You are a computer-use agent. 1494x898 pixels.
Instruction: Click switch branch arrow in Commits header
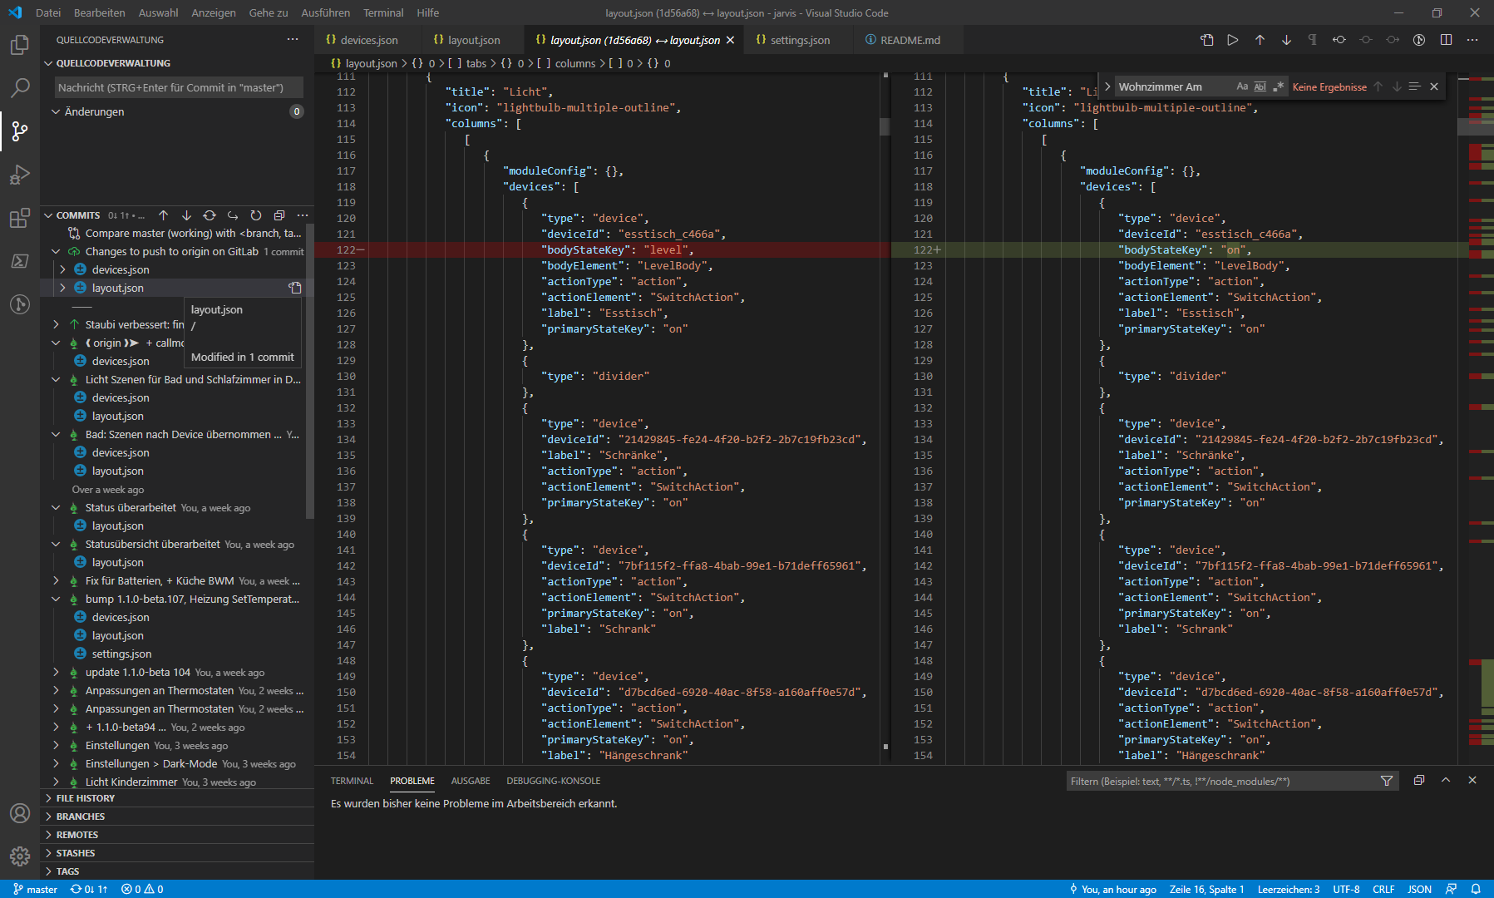click(233, 215)
